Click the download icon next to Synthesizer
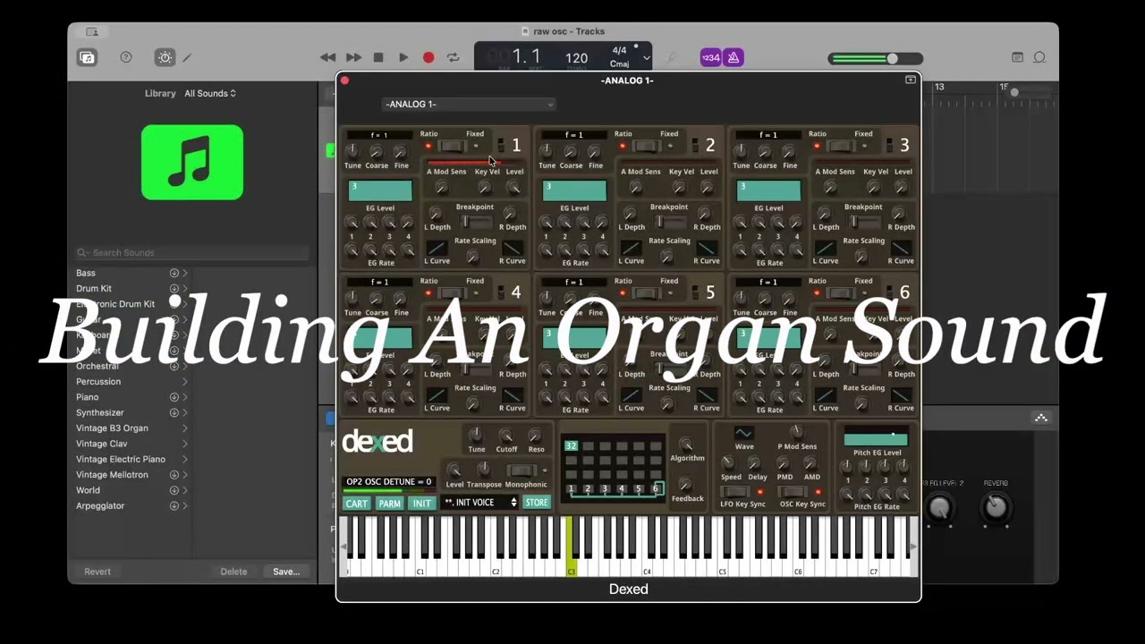The height and width of the screenshot is (644, 1145). tap(174, 412)
